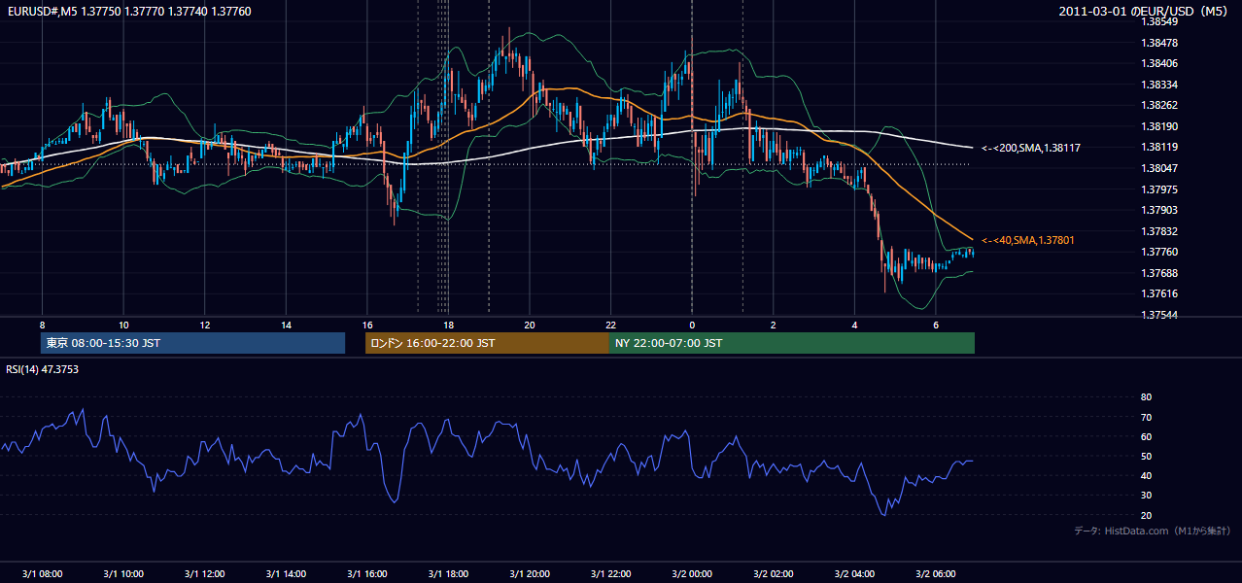Click the 3/1 20:00 bottom time label
The width and height of the screenshot is (1242, 583).
[x=530, y=573]
